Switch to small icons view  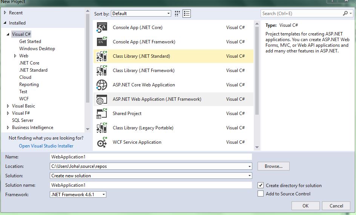click(x=178, y=14)
